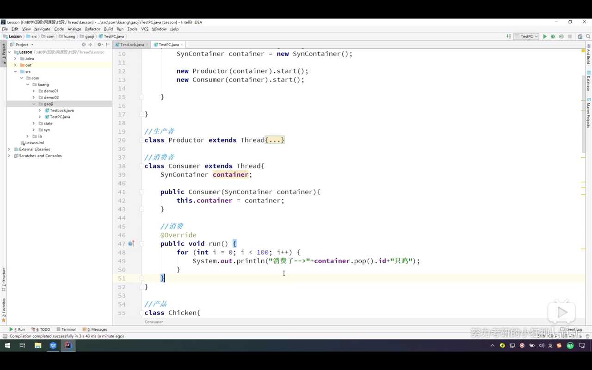
Task: Open File Explorer from taskbar
Action: pyautogui.click(x=38, y=345)
